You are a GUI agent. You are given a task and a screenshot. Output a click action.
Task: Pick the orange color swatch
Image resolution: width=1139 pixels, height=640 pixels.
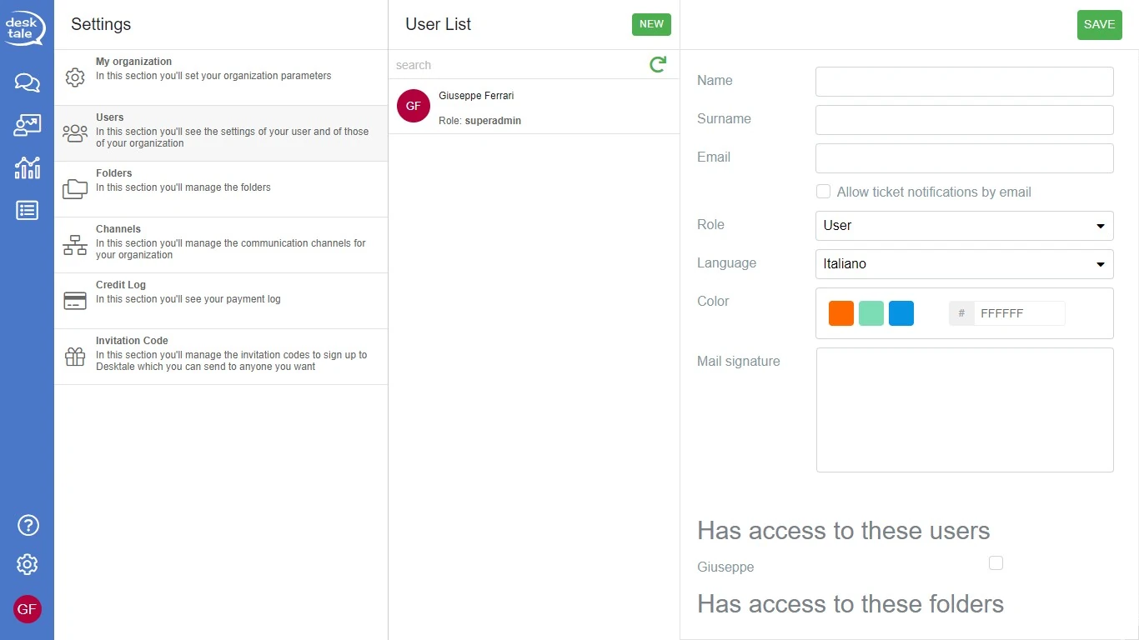tap(841, 313)
